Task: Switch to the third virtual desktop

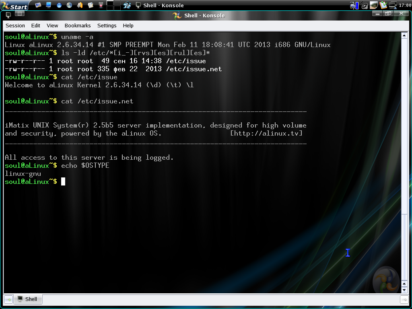Action: [x=110, y=8]
